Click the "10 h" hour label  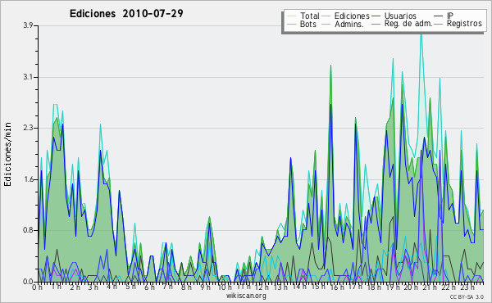[225, 287]
